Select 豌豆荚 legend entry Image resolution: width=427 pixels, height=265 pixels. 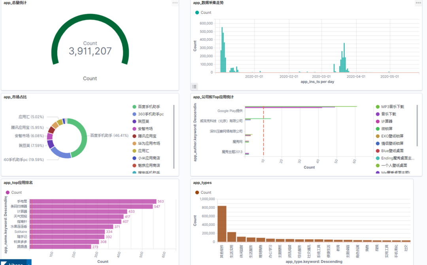[141, 121]
